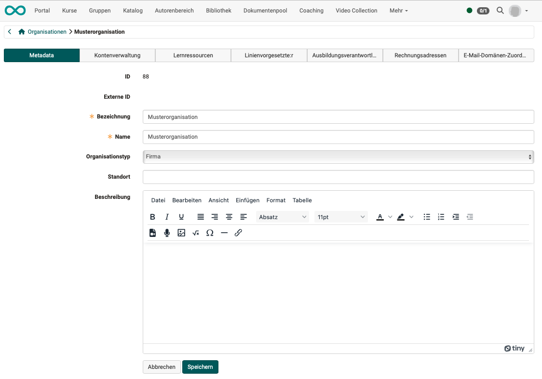Switch to the Kontenverwaltung tab

click(x=117, y=55)
